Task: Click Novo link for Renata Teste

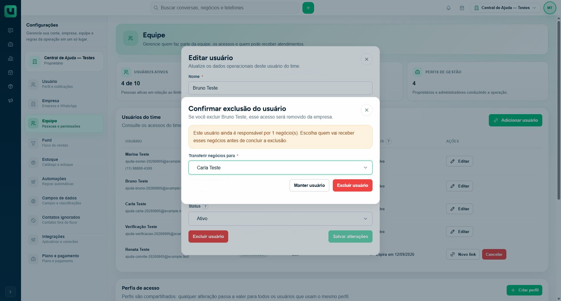Action: tap(463, 254)
